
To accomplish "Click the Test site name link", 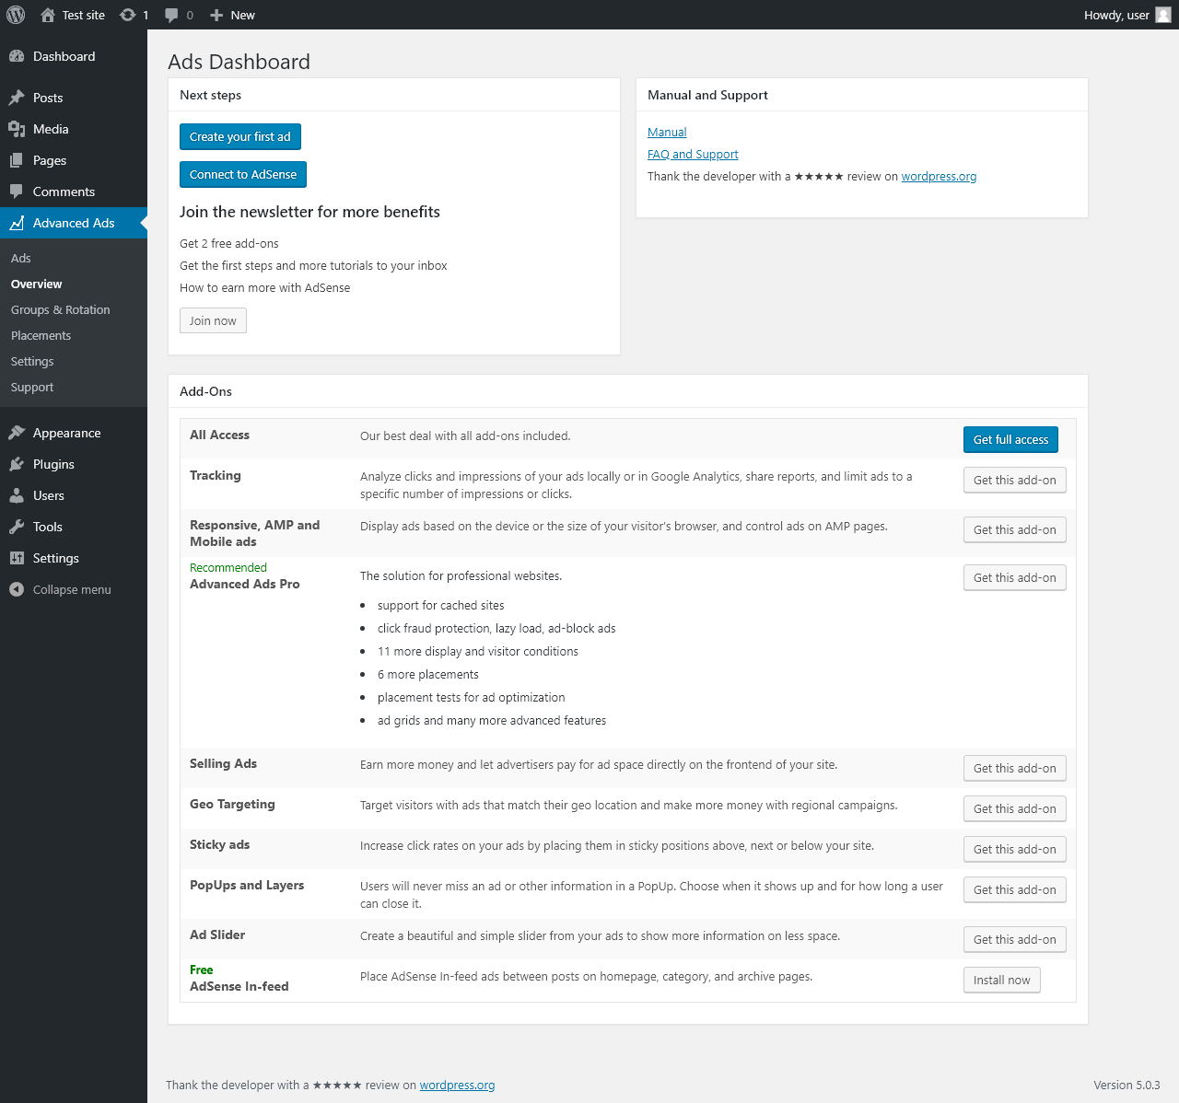I will click(x=84, y=15).
